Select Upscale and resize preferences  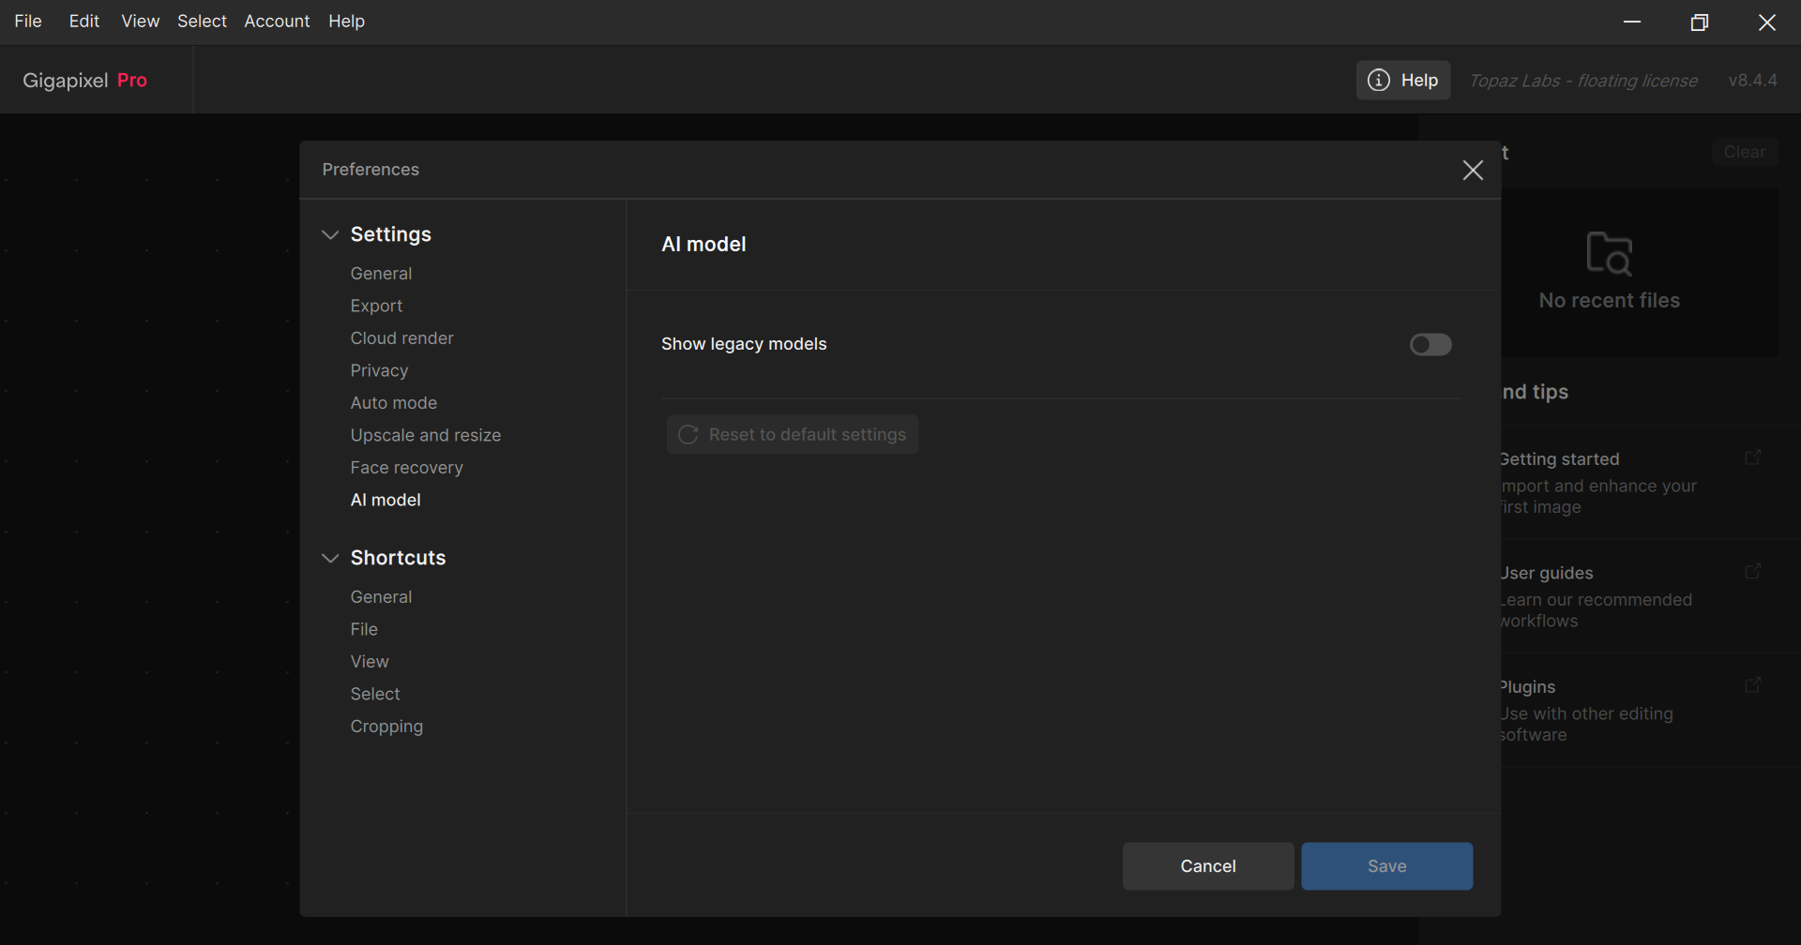pos(425,435)
